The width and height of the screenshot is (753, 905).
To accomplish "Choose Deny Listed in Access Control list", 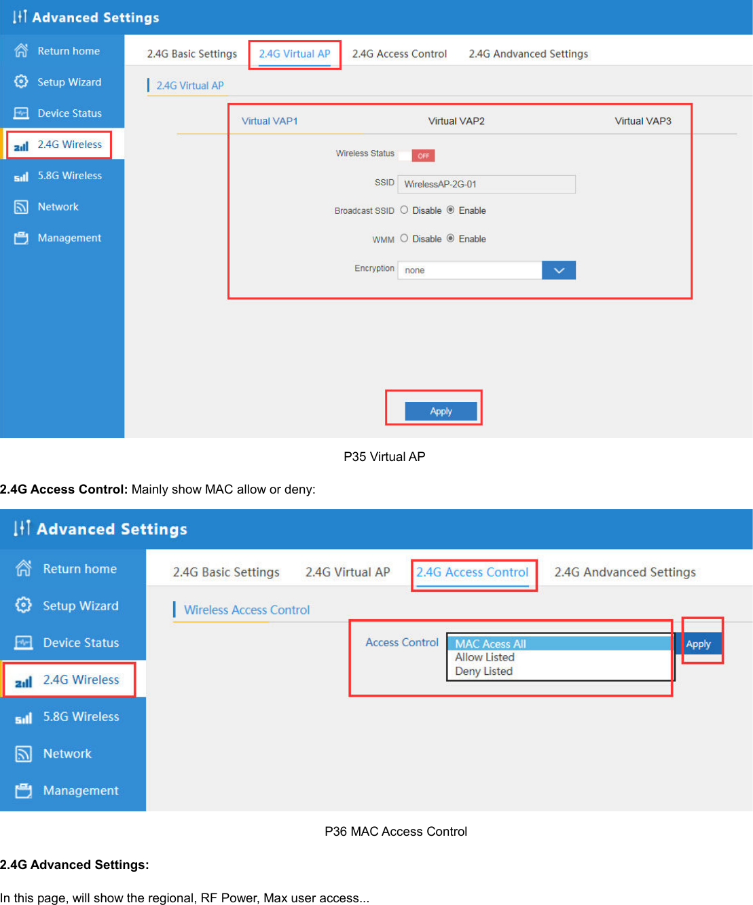I will (x=559, y=671).
